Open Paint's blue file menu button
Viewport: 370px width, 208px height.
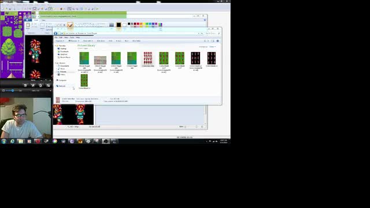[28, 20]
